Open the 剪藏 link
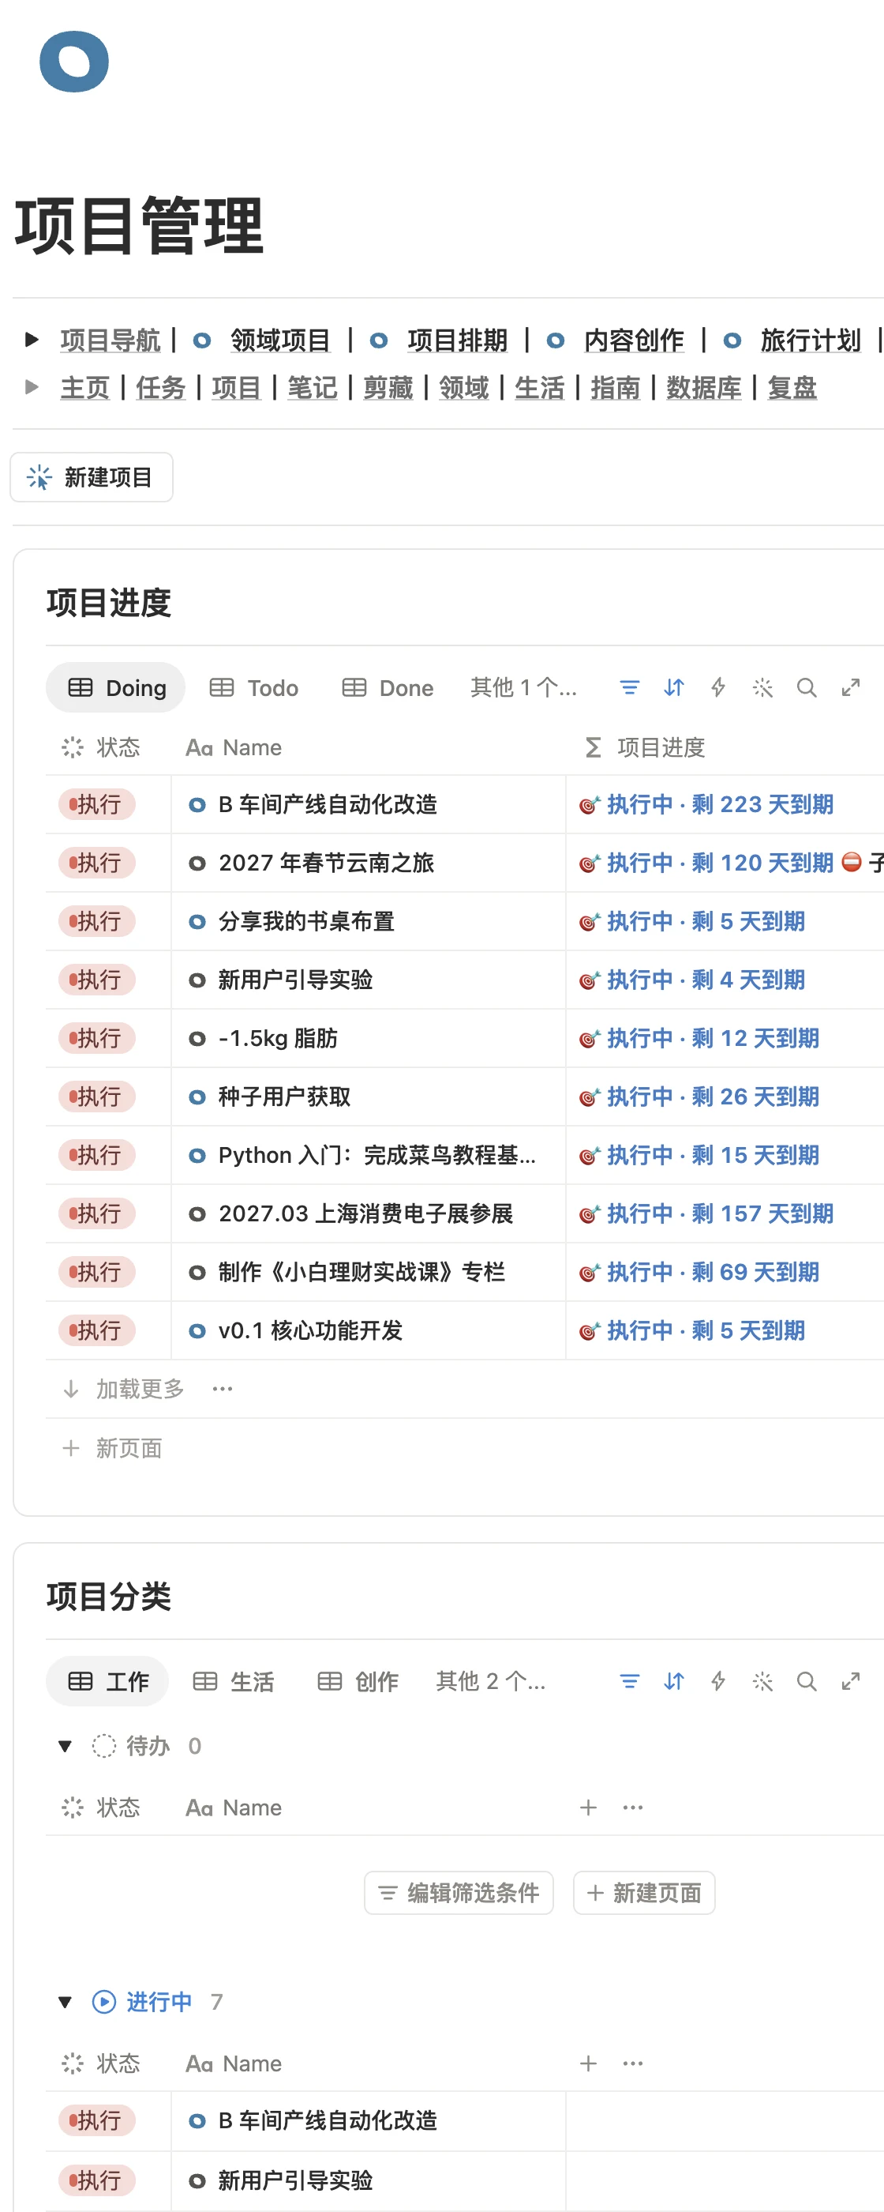Screen dimensions: 884x2212 388,387
